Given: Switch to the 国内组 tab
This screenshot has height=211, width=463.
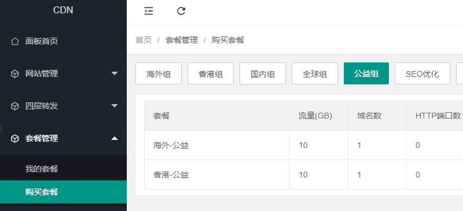Looking at the screenshot, I should 263,73.
